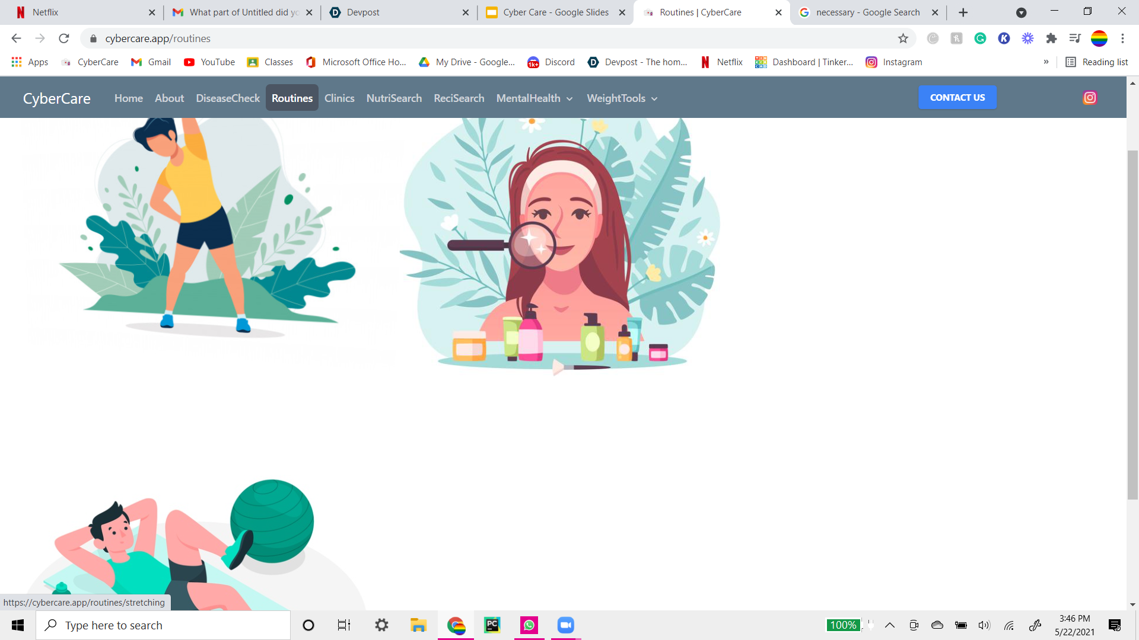Image resolution: width=1139 pixels, height=640 pixels.
Task: Open PyCharm from the taskbar
Action: 492,625
